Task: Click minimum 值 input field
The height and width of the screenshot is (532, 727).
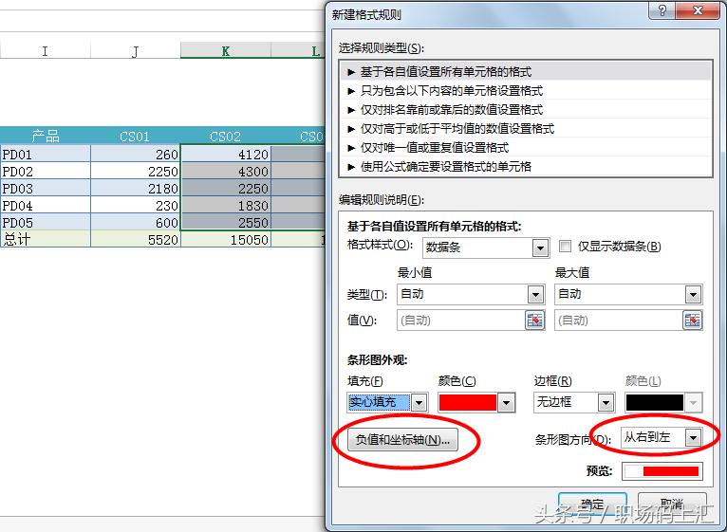Action: click(461, 321)
